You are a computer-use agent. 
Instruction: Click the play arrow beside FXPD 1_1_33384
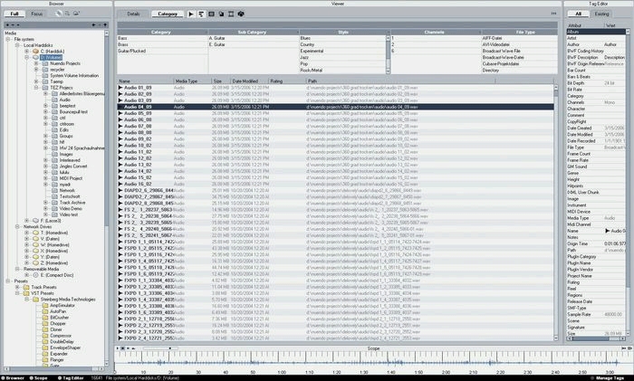click(120, 281)
